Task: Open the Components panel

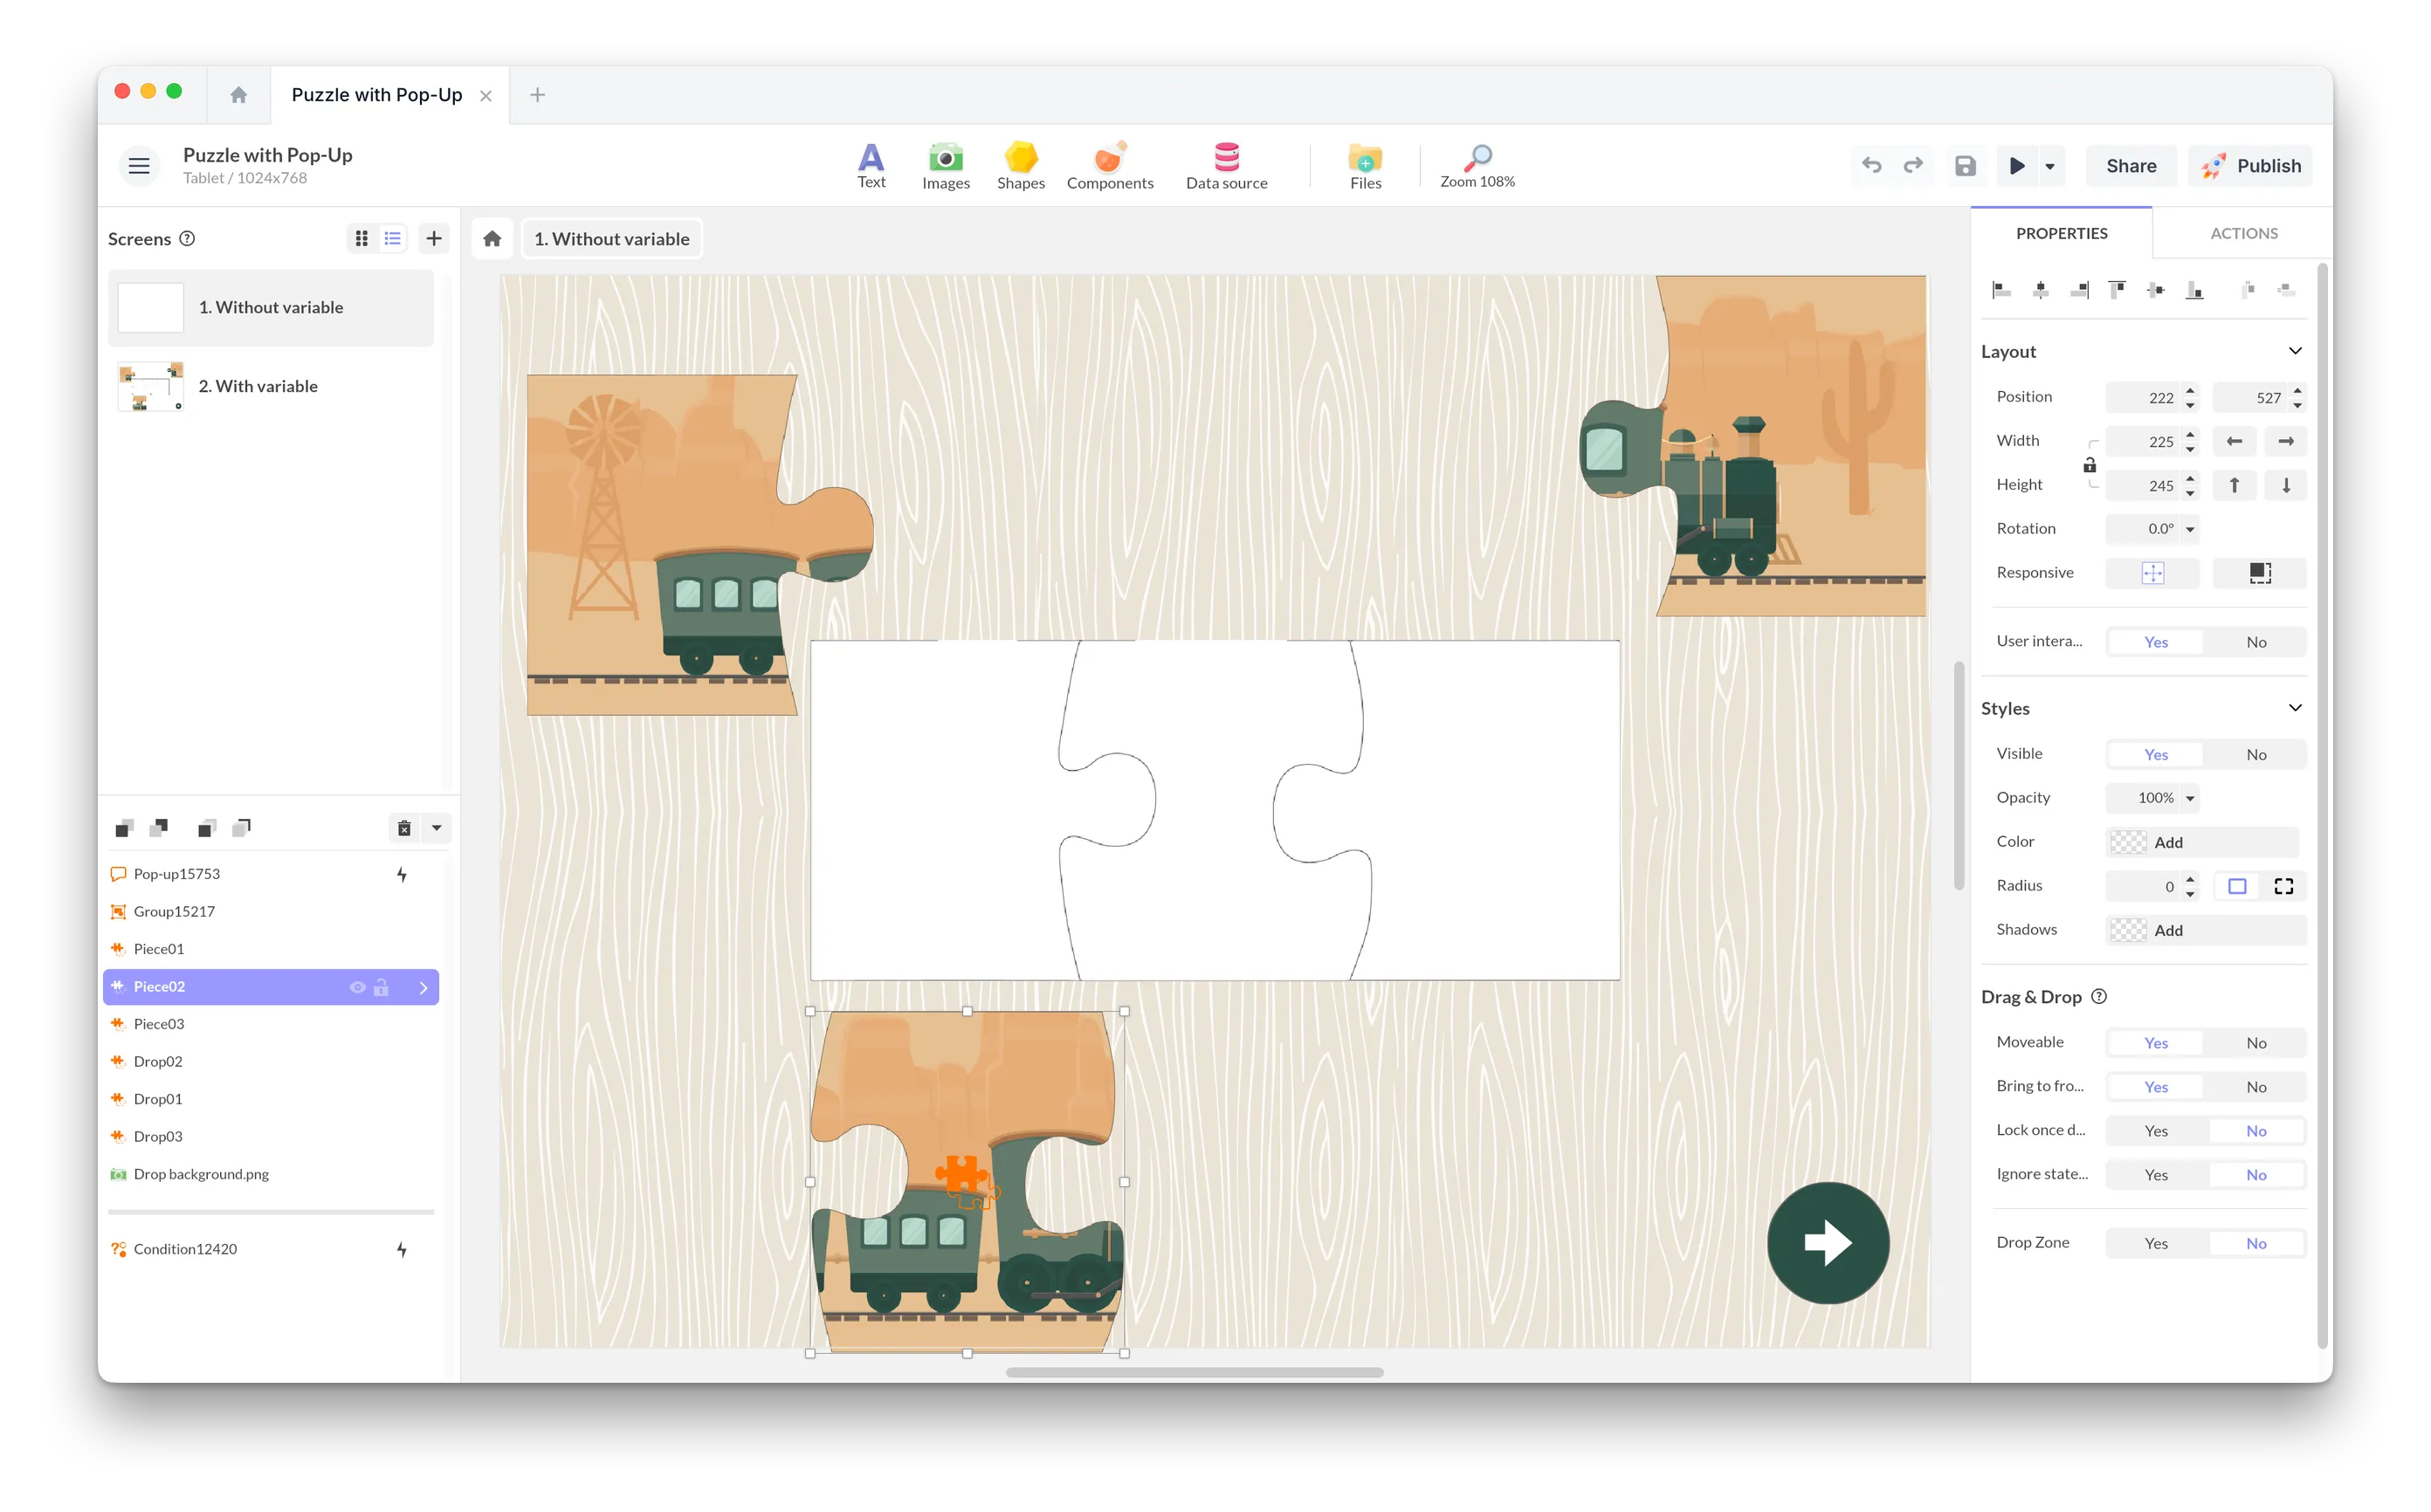Action: coord(1109,165)
